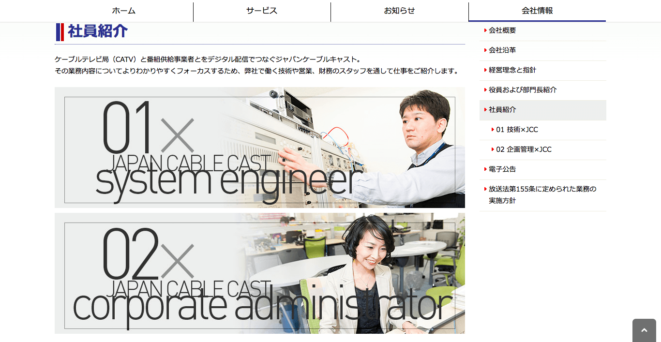Click the 社員紹介 page heading

[x=98, y=31]
